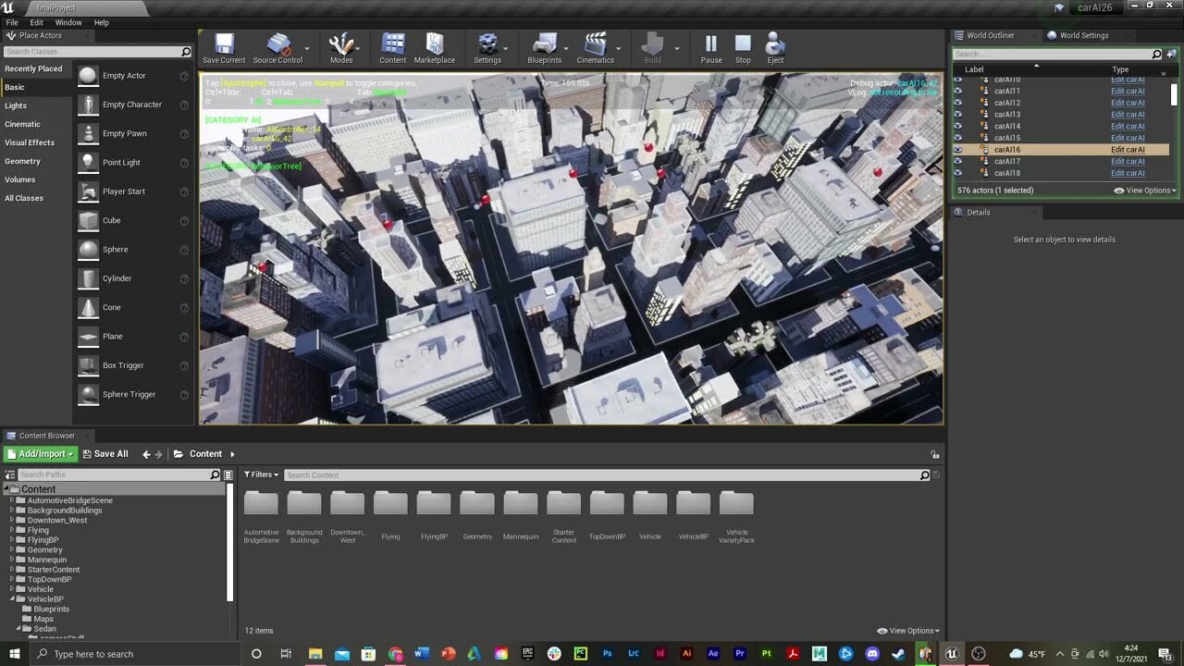Select the Marketplace toolbar icon
Viewport: 1184px width, 666px height.
click(435, 48)
